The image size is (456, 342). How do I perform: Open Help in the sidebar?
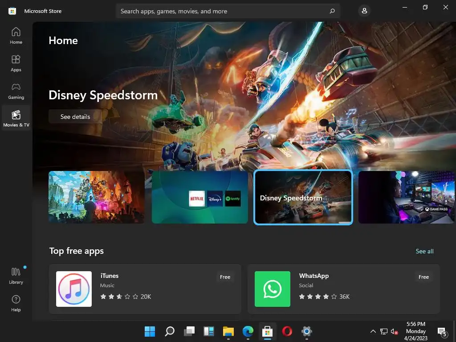(x=16, y=303)
